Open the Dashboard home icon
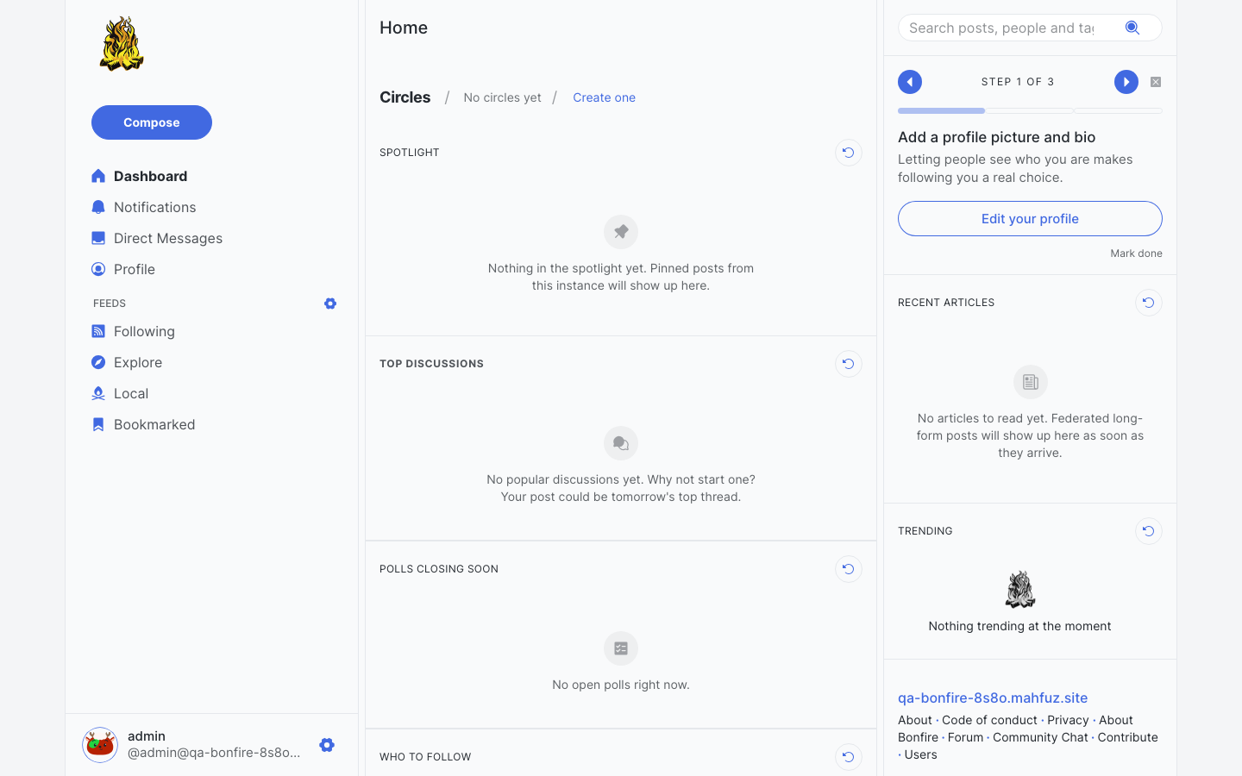 pyautogui.click(x=98, y=176)
